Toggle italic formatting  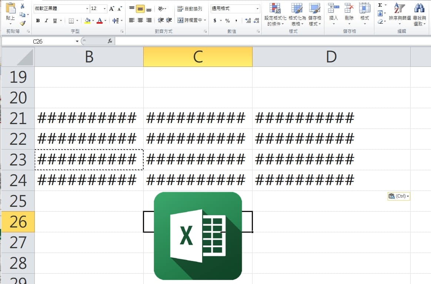(46, 21)
